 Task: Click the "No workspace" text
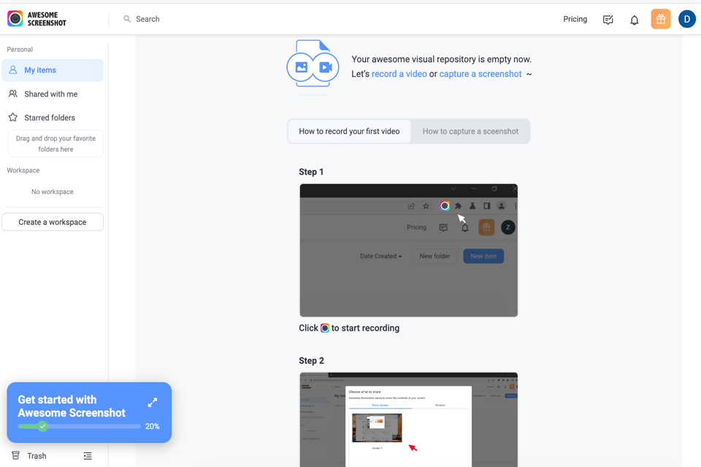[53, 192]
